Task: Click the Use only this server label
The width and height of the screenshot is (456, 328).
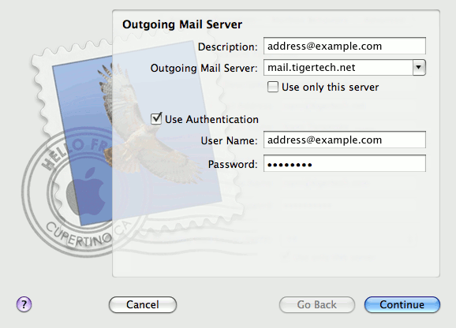Action: [x=330, y=88]
